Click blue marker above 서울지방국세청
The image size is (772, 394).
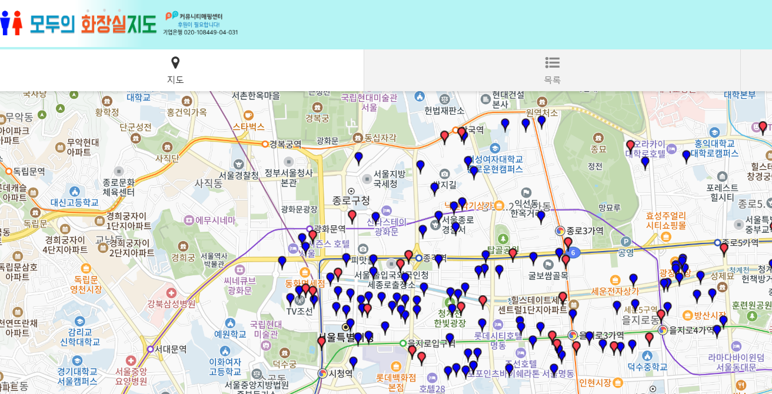pyautogui.click(x=358, y=158)
